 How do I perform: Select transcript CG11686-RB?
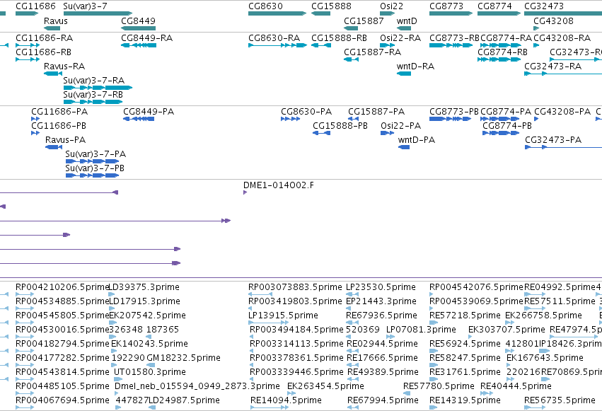(x=28, y=59)
